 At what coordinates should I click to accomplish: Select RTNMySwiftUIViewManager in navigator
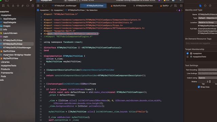(x=17, y=47)
